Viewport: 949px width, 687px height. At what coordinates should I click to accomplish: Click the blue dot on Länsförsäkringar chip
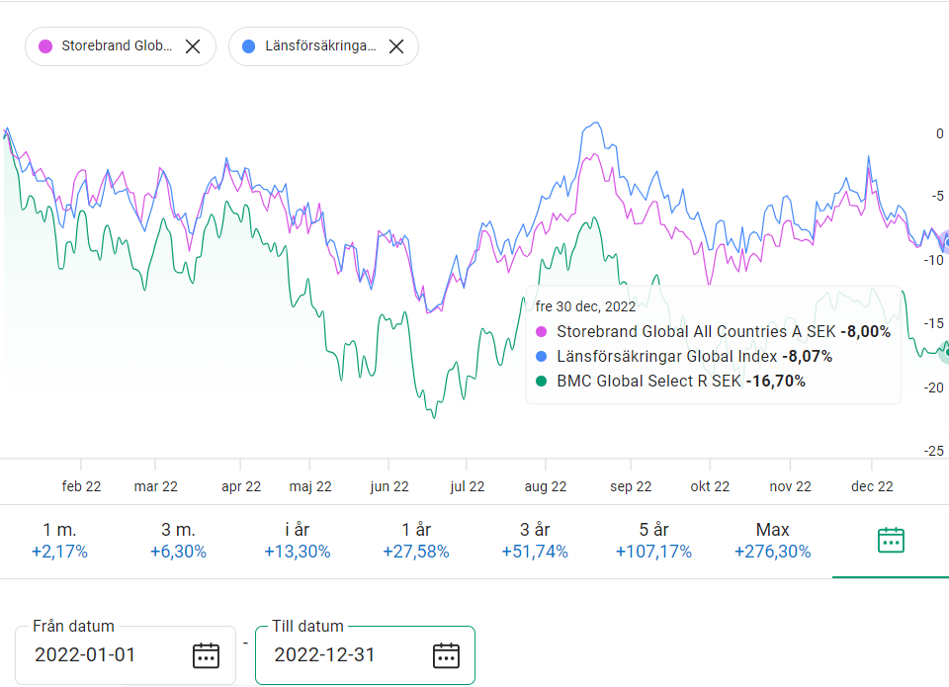point(248,46)
